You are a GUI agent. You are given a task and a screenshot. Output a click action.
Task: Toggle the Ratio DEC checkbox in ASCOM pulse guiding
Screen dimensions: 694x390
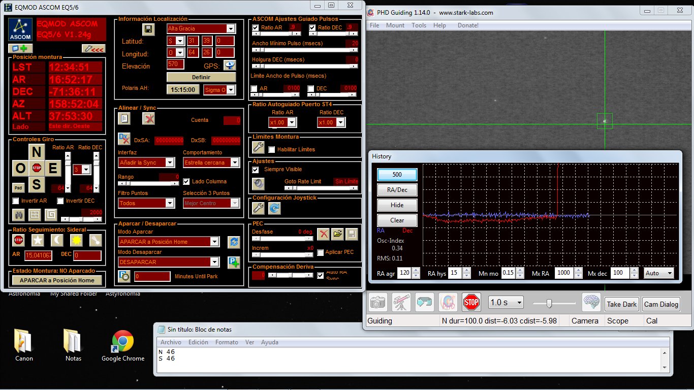click(312, 27)
